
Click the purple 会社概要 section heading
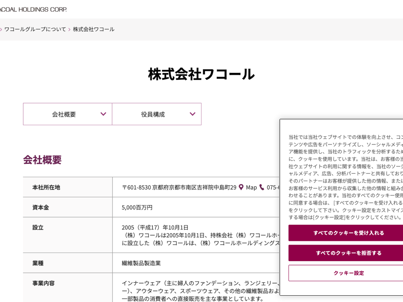pyautogui.click(x=42, y=160)
